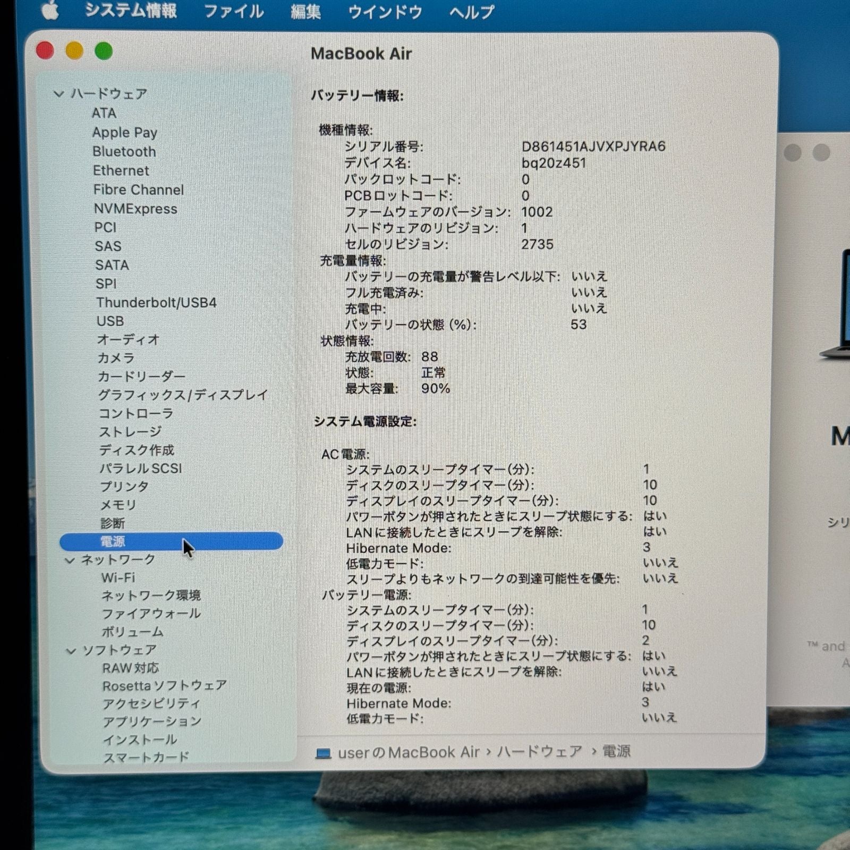Select SAS in the sidebar
This screenshot has width=850, height=850.
[x=108, y=246]
